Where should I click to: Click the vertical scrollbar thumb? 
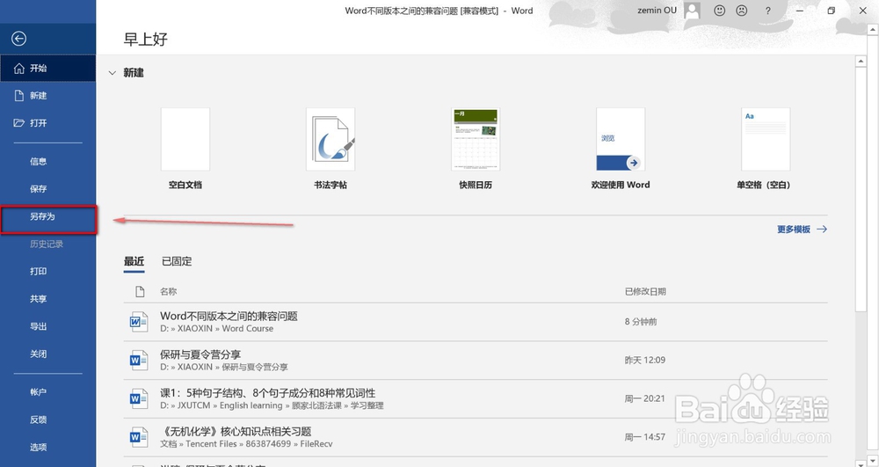pos(861,188)
